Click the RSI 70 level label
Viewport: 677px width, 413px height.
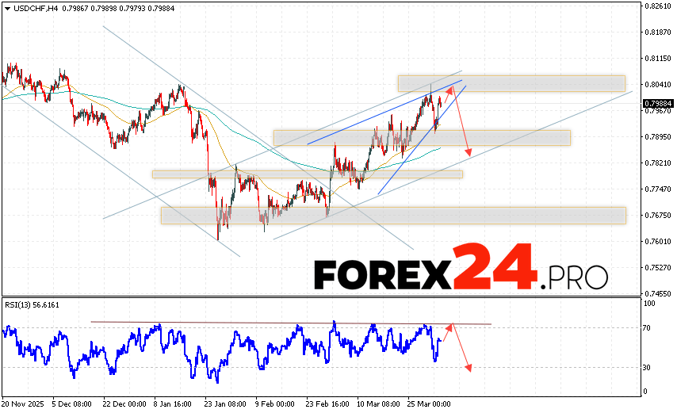(x=648, y=327)
